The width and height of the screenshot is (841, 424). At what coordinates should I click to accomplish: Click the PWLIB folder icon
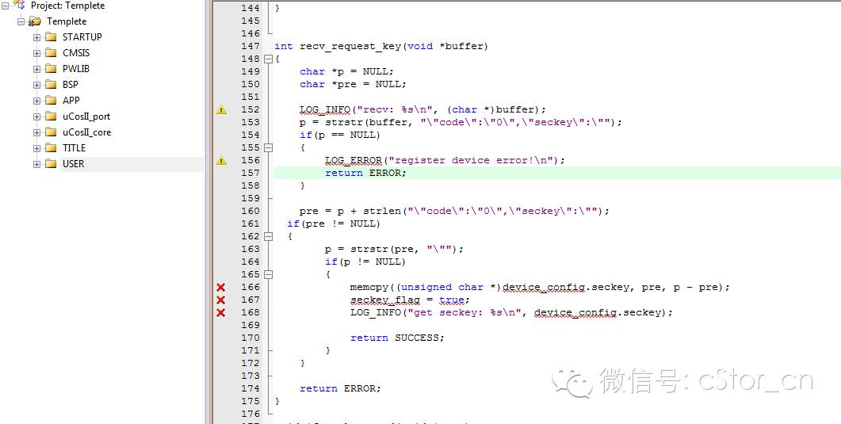coord(51,69)
